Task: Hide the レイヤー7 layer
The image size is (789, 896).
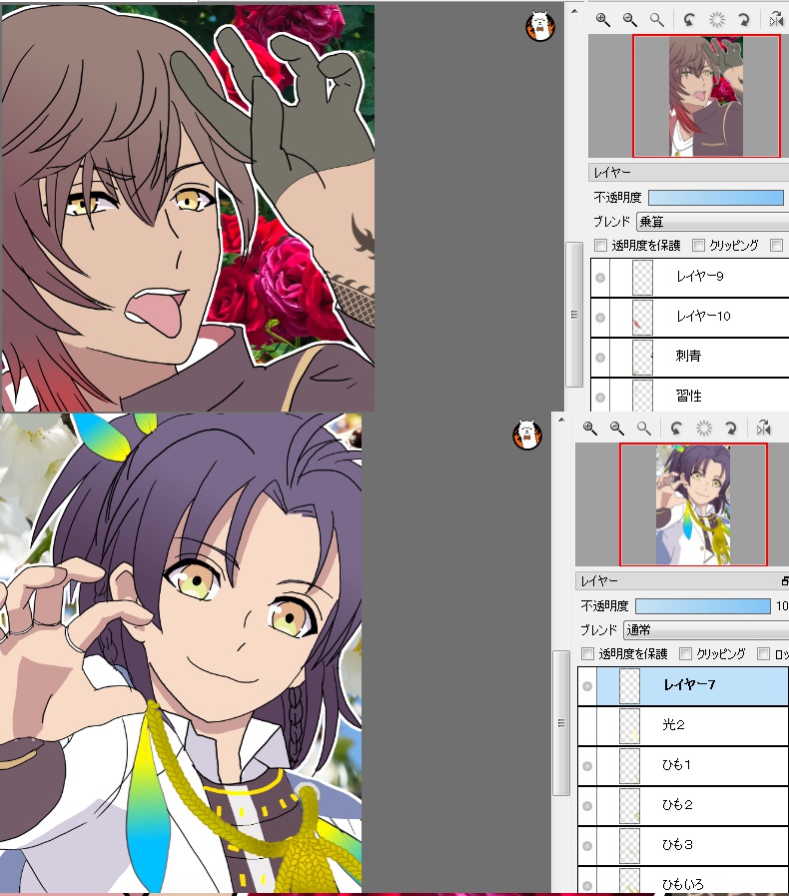Action: (x=586, y=685)
